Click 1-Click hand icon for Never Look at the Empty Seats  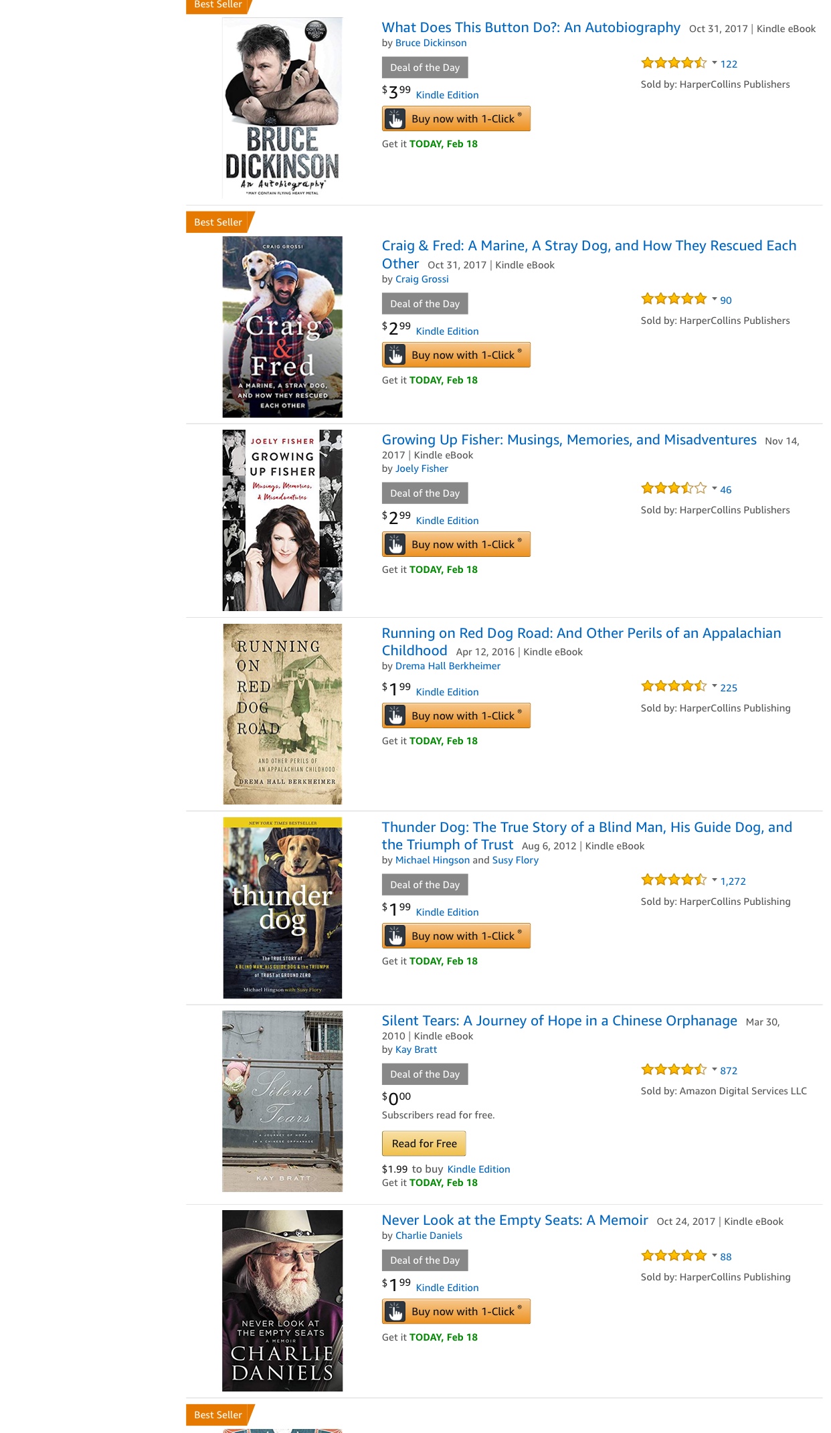395,1312
